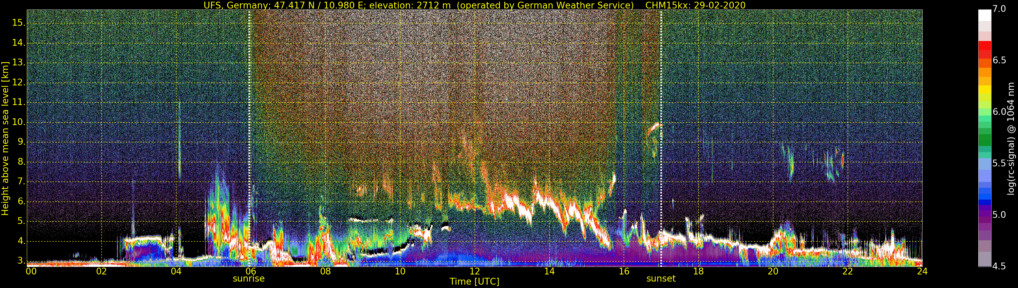Click the '04' time axis tick label
This screenshot has width=1018, height=288.
(x=176, y=271)
